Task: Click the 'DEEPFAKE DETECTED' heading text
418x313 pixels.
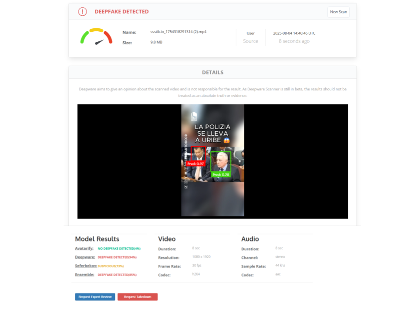Action: (121, 12)
